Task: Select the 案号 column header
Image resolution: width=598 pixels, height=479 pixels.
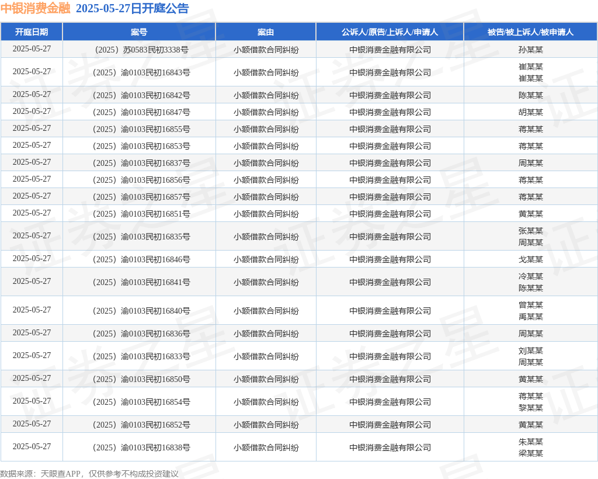Action: pos(139,32)
